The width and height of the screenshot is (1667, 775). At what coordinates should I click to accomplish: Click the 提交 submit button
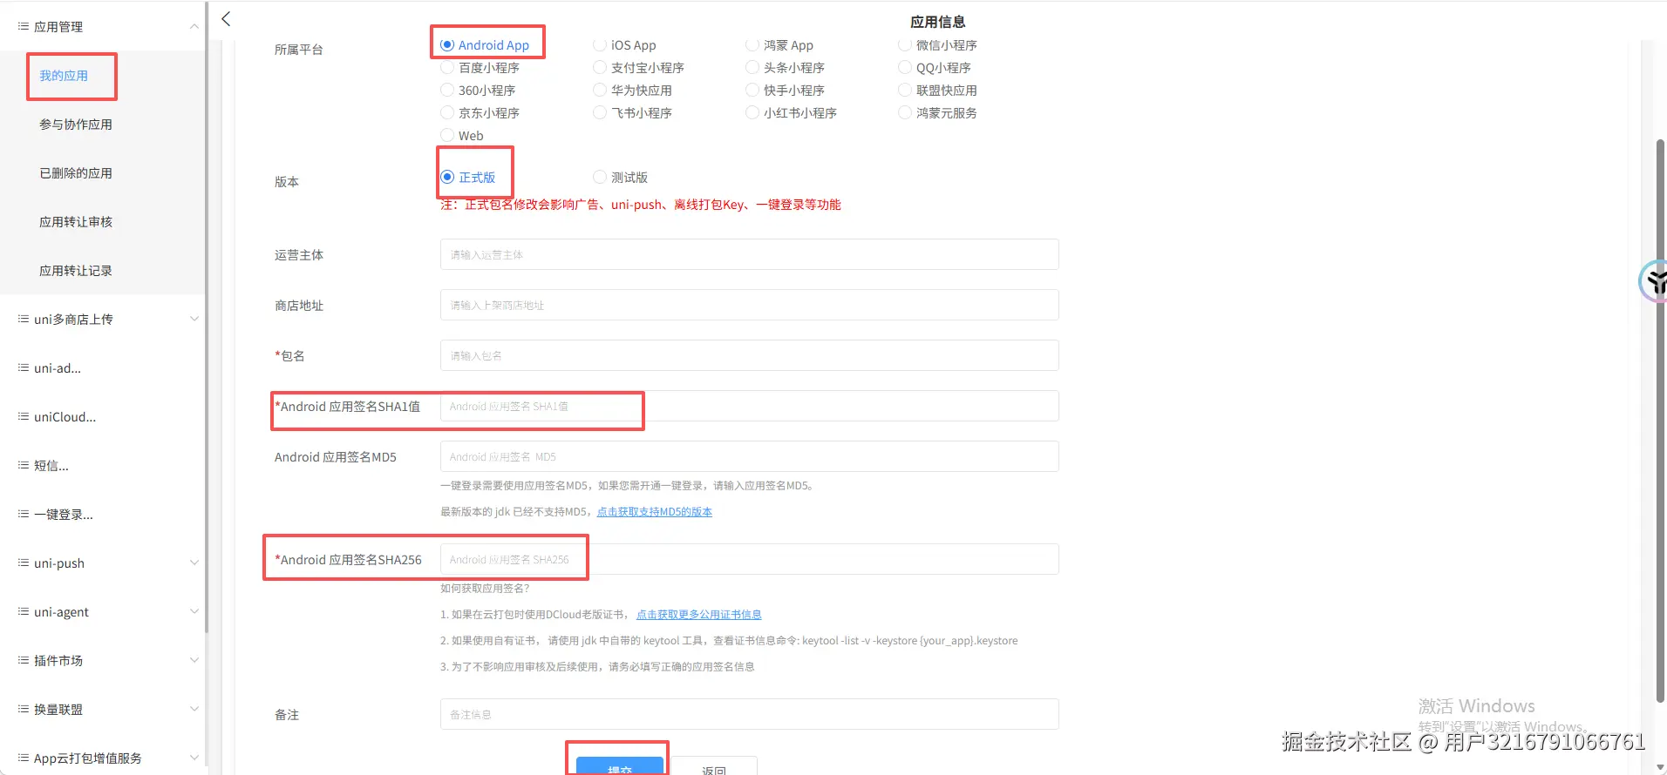(x=620, y=765)
